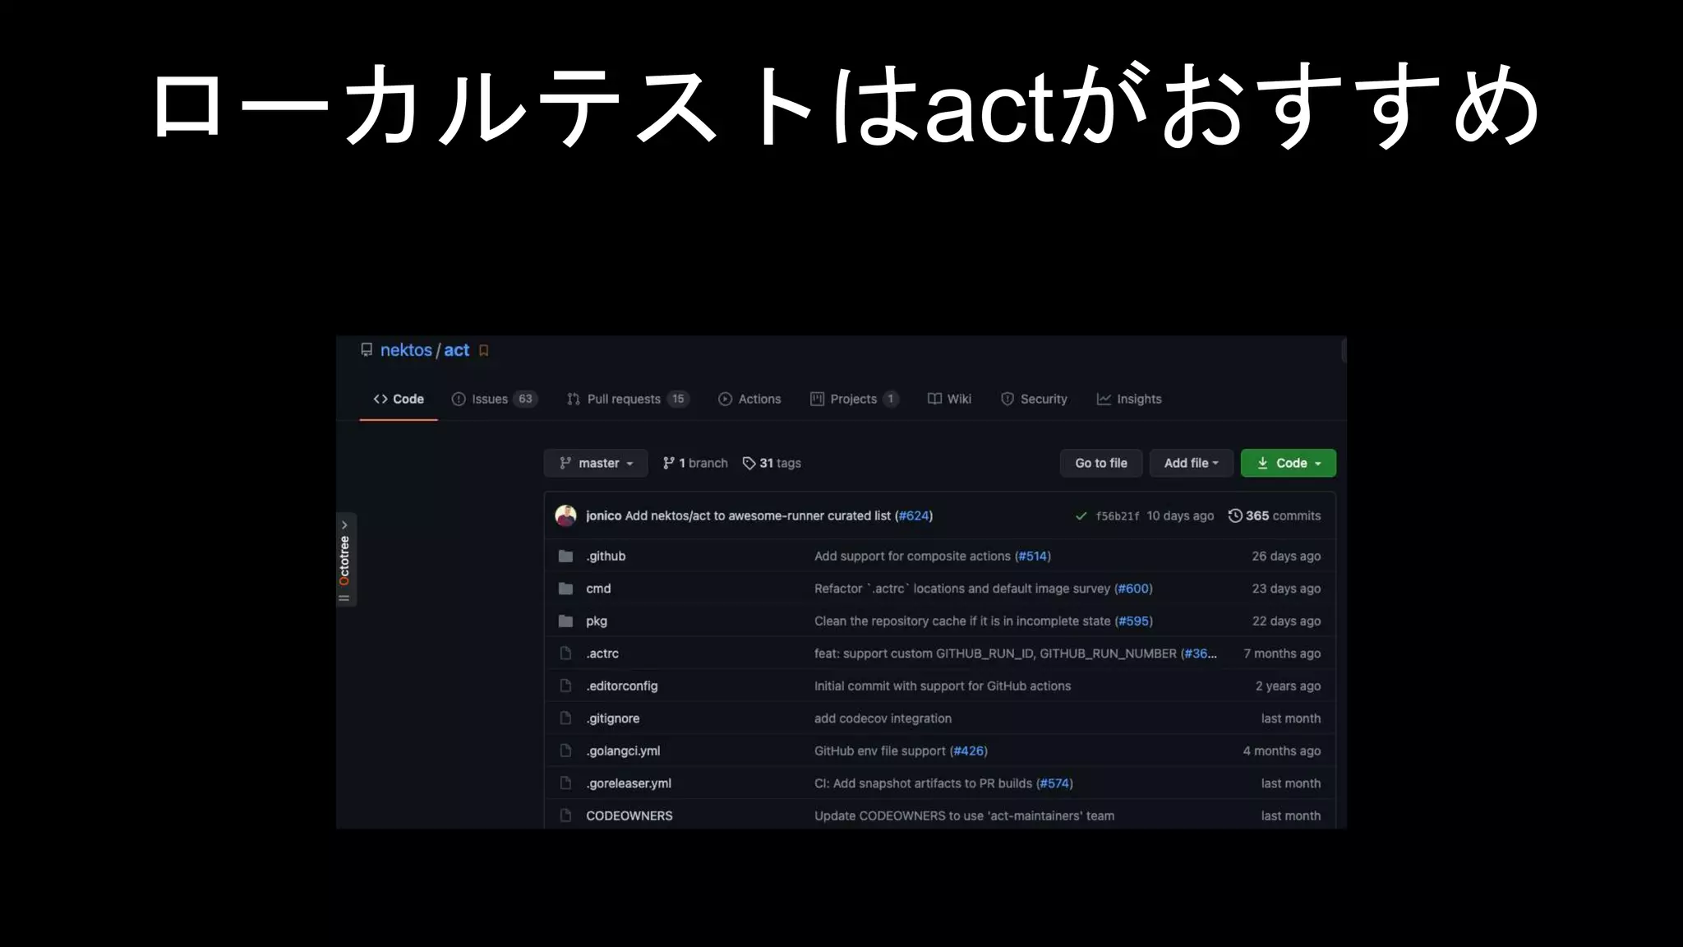The height and width of the screenshot is (947, 1683).
Task: Expand the Add file dropdown
Action: point(1192,463)
